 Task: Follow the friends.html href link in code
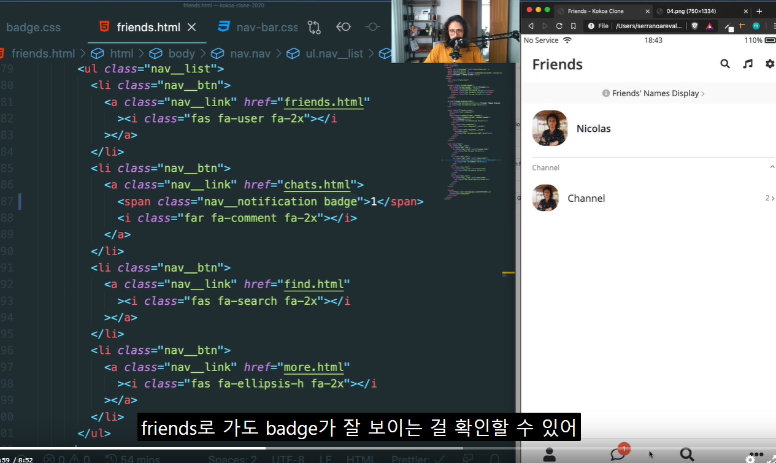point(324,102)
